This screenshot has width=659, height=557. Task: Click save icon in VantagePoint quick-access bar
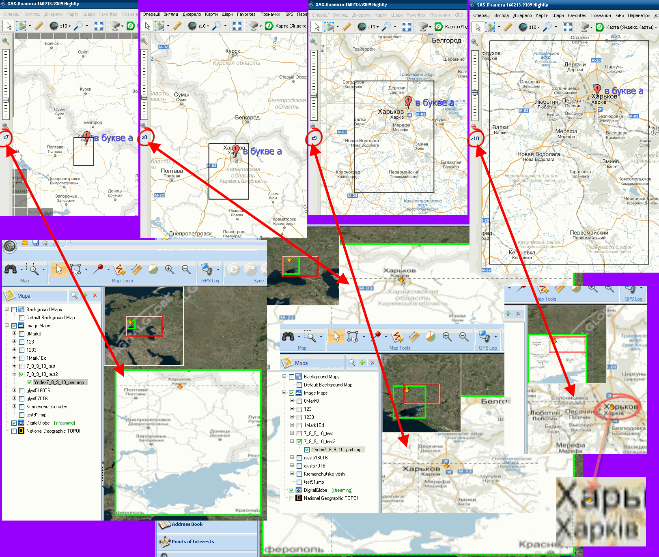(x=35, y=243)
